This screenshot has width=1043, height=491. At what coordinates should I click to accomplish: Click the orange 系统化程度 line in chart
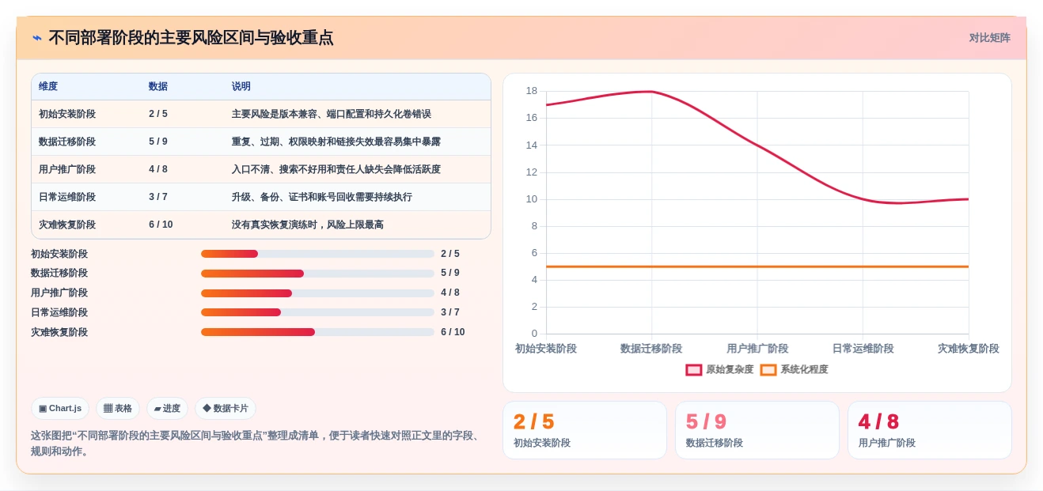pos(757,266)
